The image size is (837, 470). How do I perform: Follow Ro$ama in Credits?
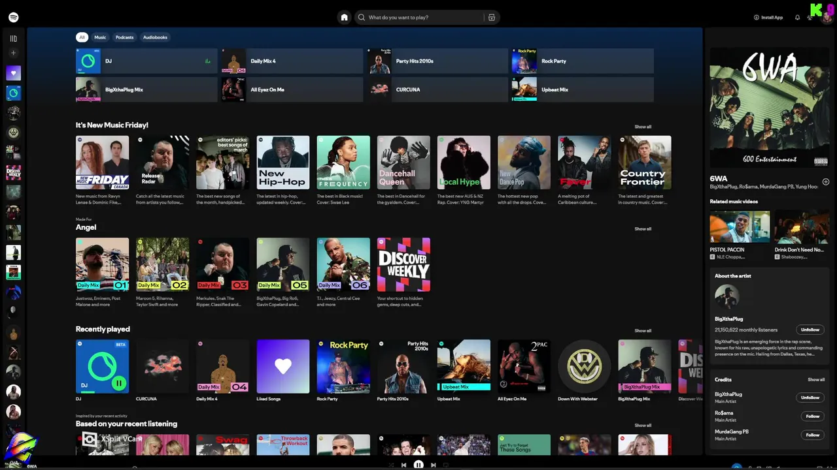[x=813, y=416]
